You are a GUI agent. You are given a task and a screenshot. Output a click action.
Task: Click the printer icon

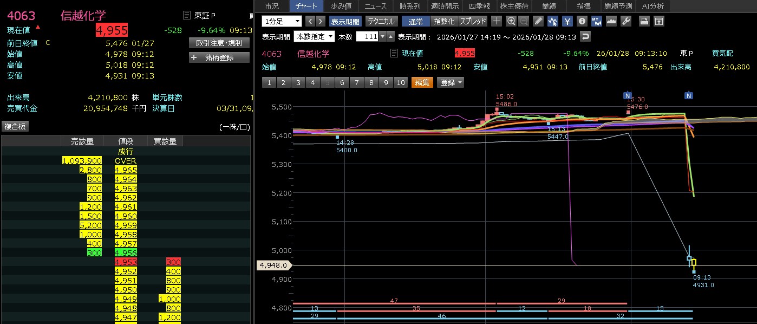coord(644,21)
